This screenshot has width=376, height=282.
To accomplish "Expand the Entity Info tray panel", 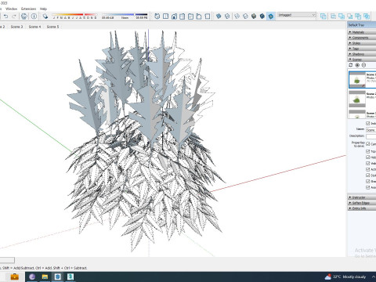I will coord(362,208).
